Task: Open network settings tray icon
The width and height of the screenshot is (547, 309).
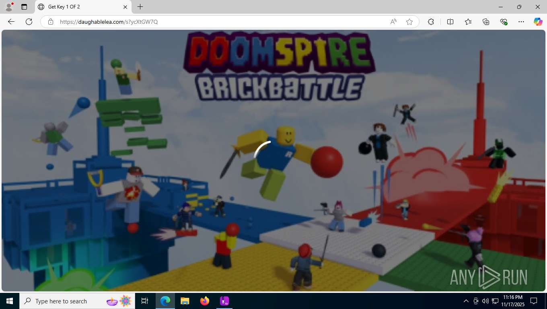Action: coord(495,301)
